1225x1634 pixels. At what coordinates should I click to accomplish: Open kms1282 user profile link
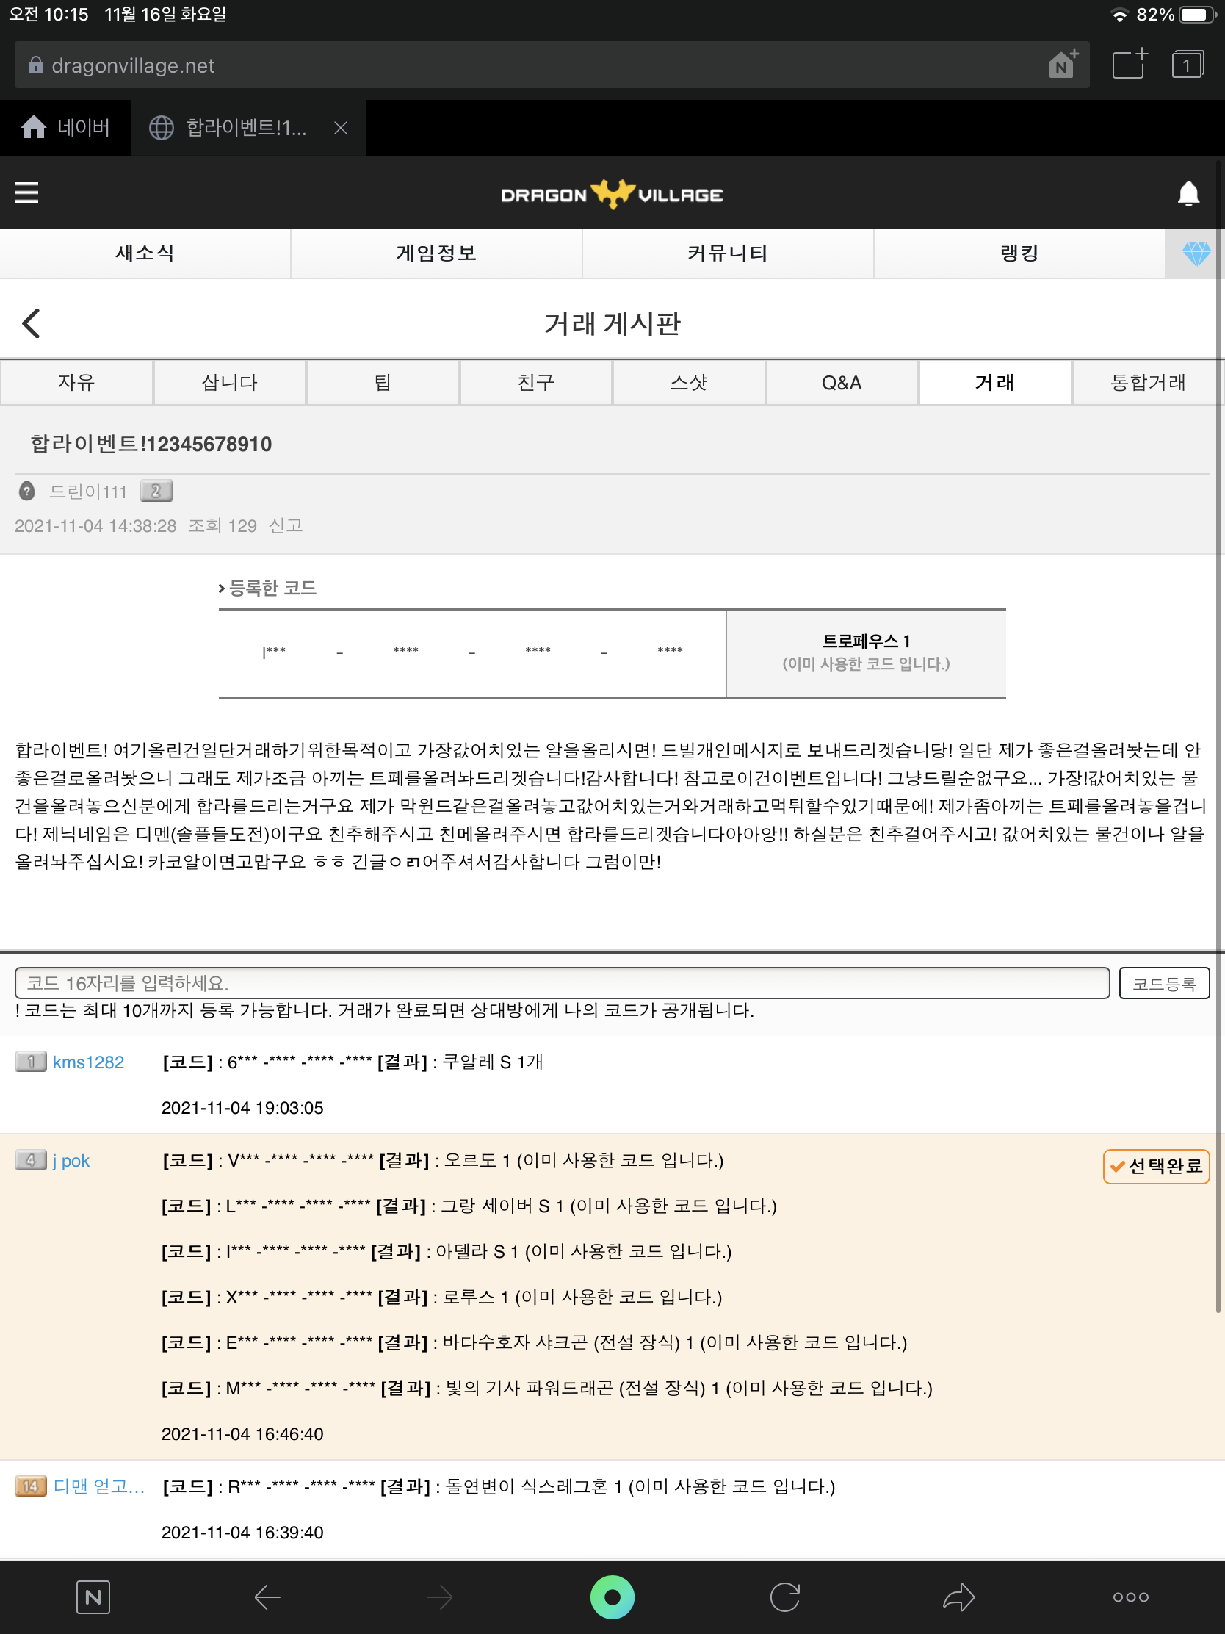pyautogui.click(x=88, y=1062)
